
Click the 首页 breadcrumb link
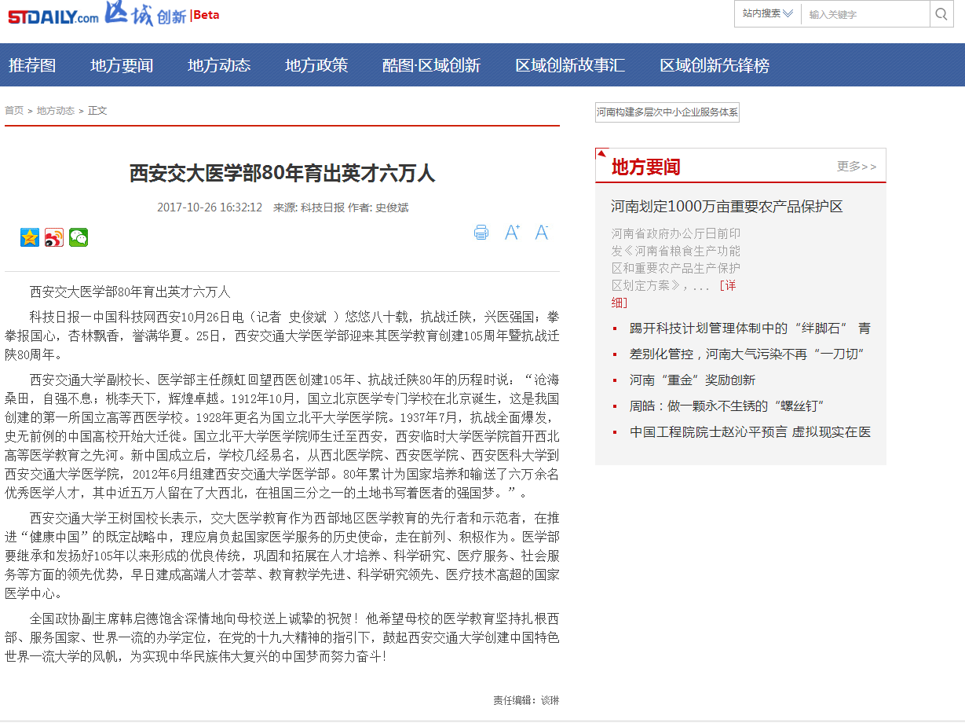click(14, 111)
